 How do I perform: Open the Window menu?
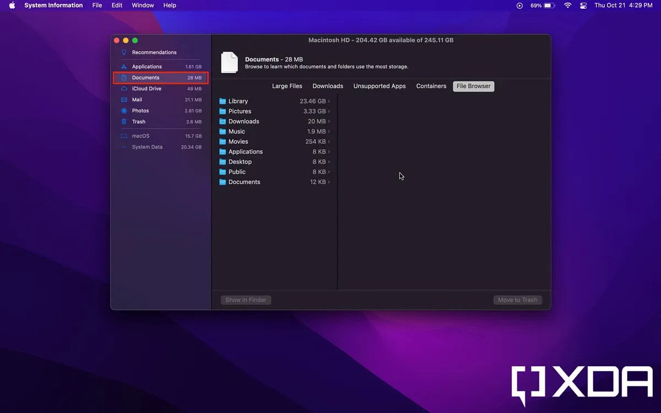point(143,6)
